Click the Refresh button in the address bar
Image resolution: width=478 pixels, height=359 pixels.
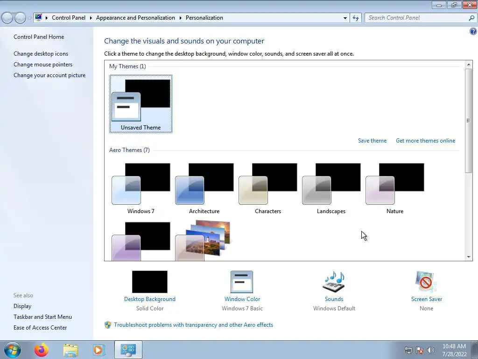click(356, 18)
